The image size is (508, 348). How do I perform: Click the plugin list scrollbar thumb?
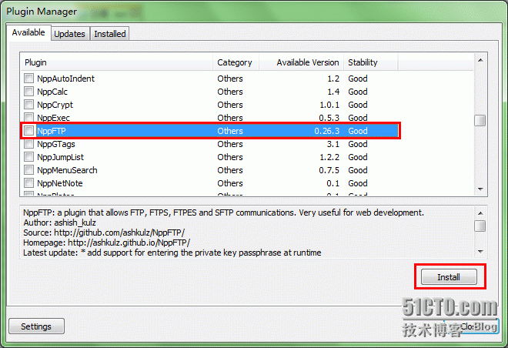pos(480,121)
